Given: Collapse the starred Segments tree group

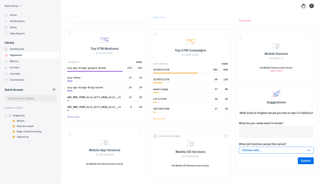Looking at the screenshot, I should point(6,116).
